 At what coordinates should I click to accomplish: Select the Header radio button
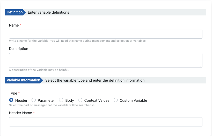[11, 100]
